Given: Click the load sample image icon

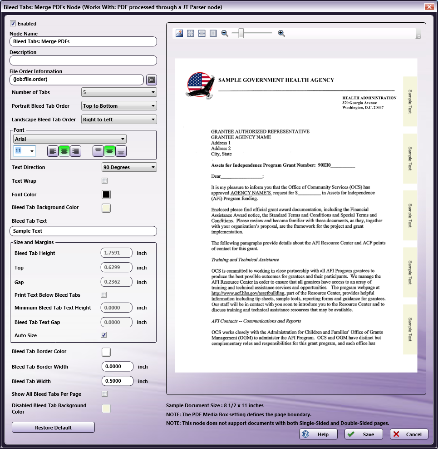Looking at the screenshot, I should pyautogui.click(x=179, y=33).
